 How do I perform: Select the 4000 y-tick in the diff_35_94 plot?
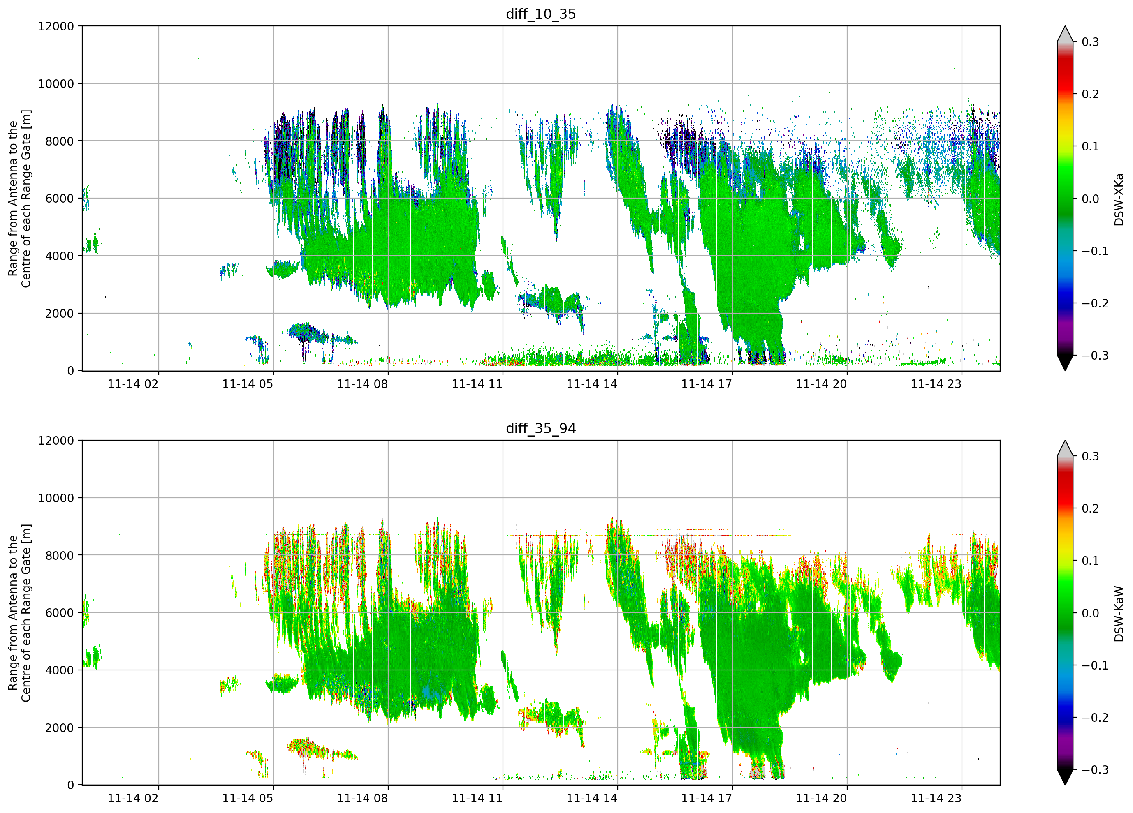coord(60,671)
